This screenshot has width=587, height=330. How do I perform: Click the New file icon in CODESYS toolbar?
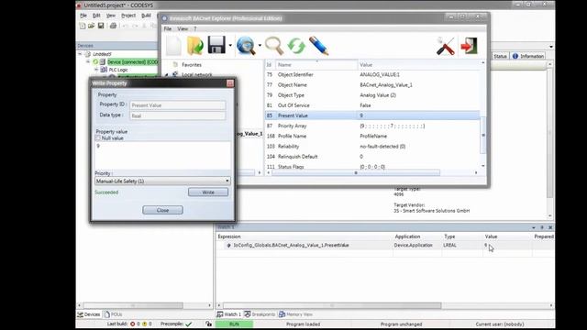click(83, 26)
